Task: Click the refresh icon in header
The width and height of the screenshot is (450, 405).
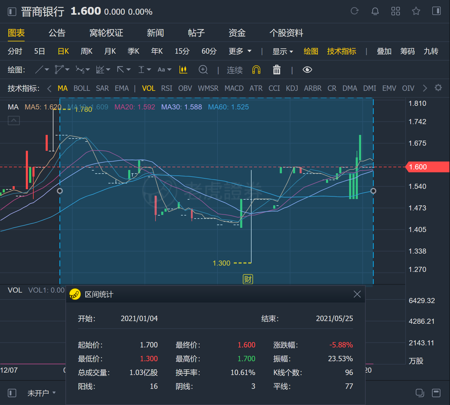Action: pos(355,11)
